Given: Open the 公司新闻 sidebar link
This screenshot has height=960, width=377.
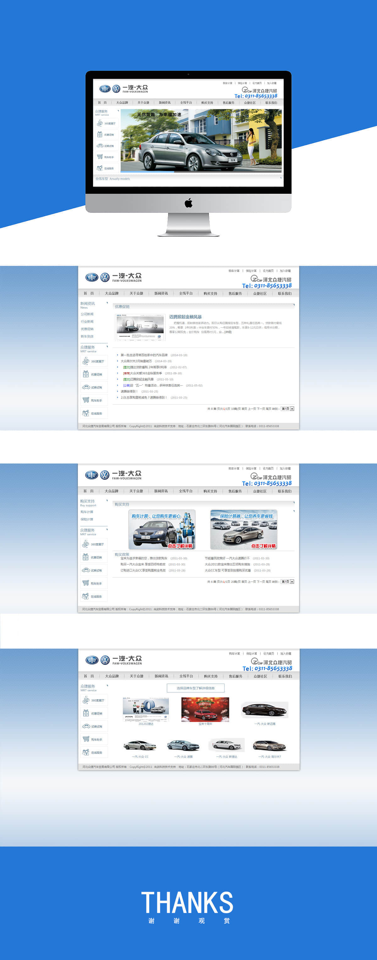Looking at the screenshot, I should [87, 314].
